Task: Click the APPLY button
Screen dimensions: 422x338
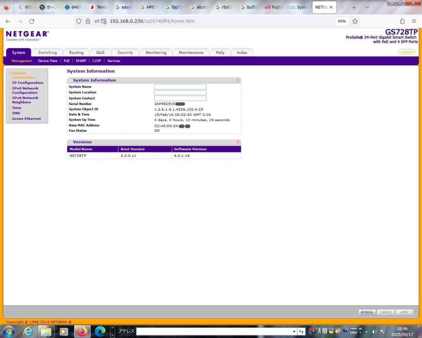Action: [x=404, y=312]
